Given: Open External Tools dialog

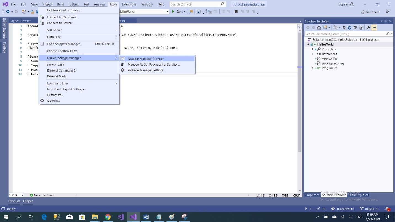Looking at the screenshot, I should point(79,76).
